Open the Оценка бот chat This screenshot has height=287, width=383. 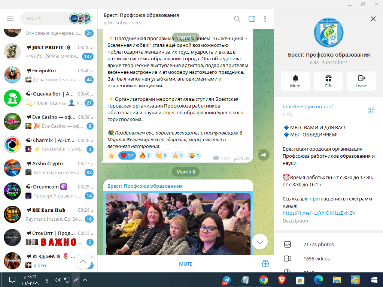click(49, 98)
